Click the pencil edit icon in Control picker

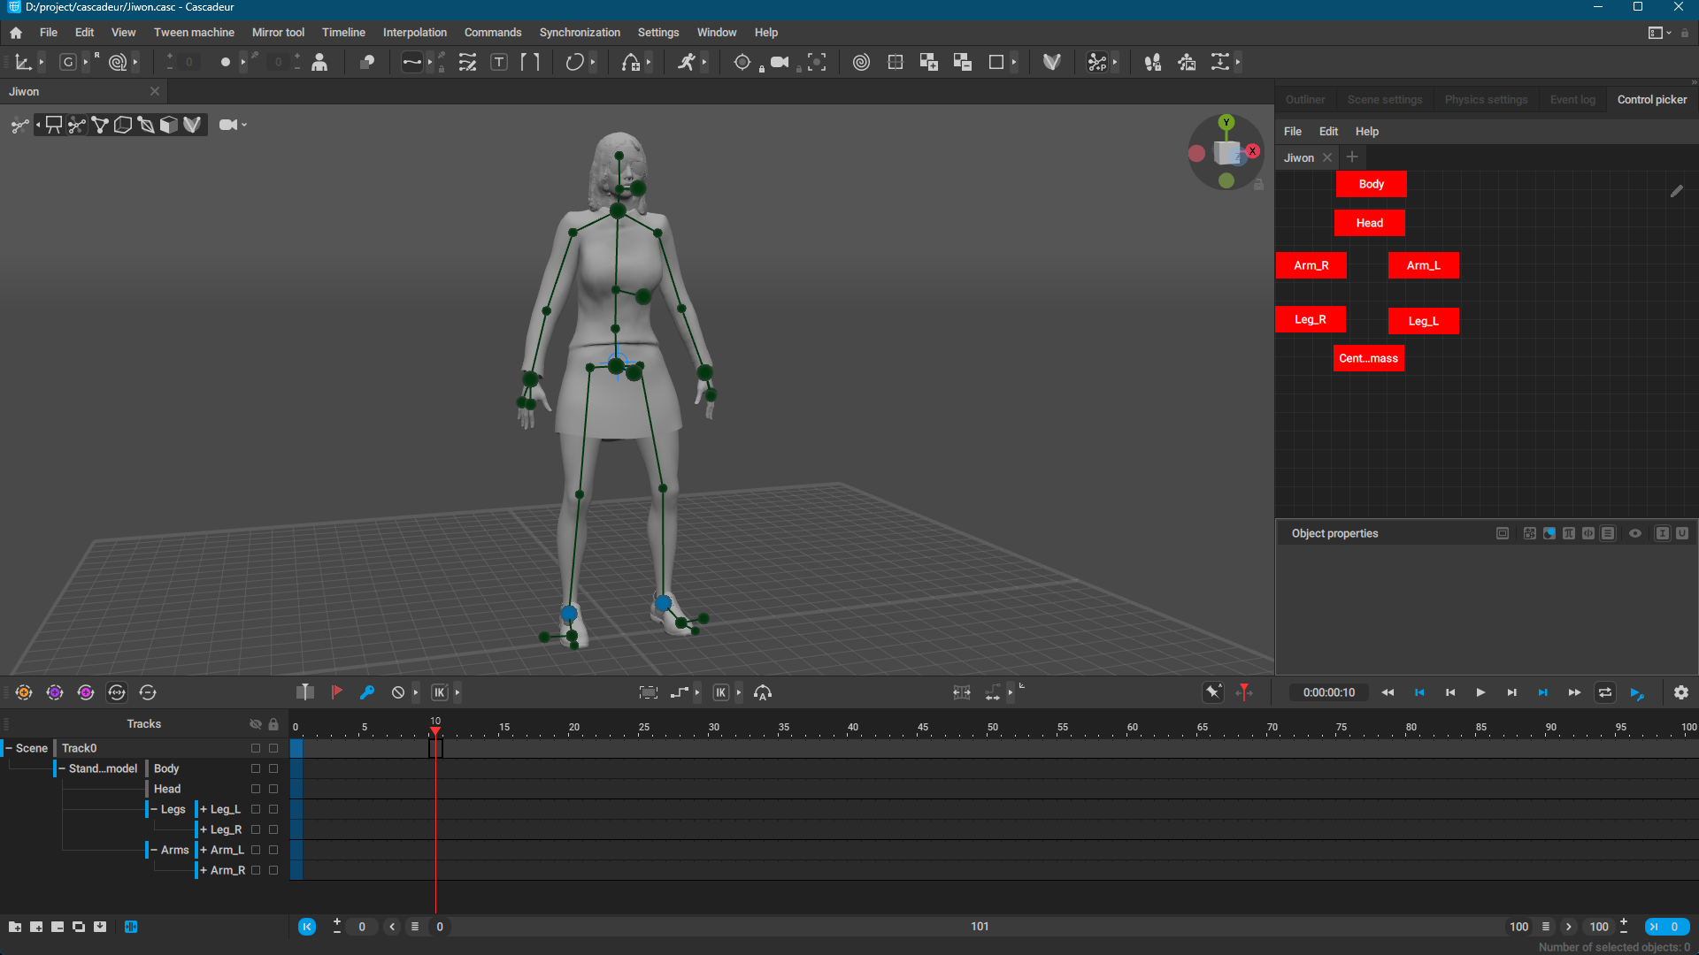1676,191
